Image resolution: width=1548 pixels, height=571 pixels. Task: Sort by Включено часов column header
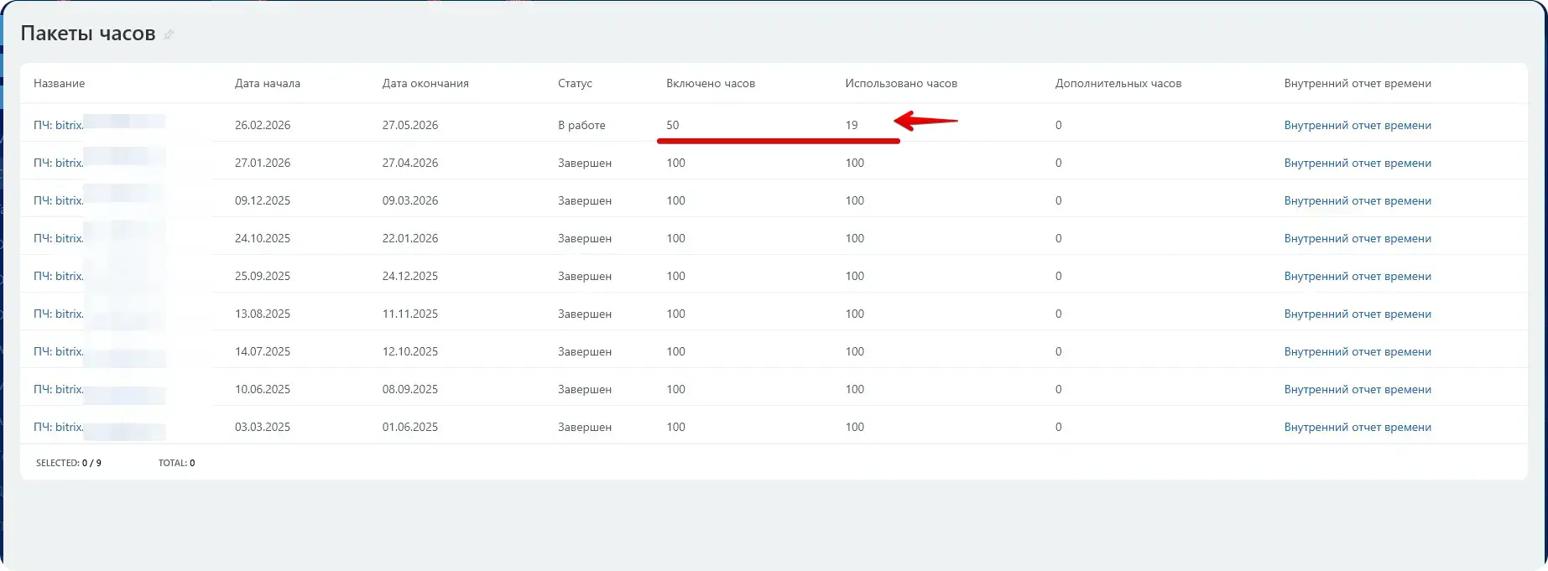pos(710,83)
